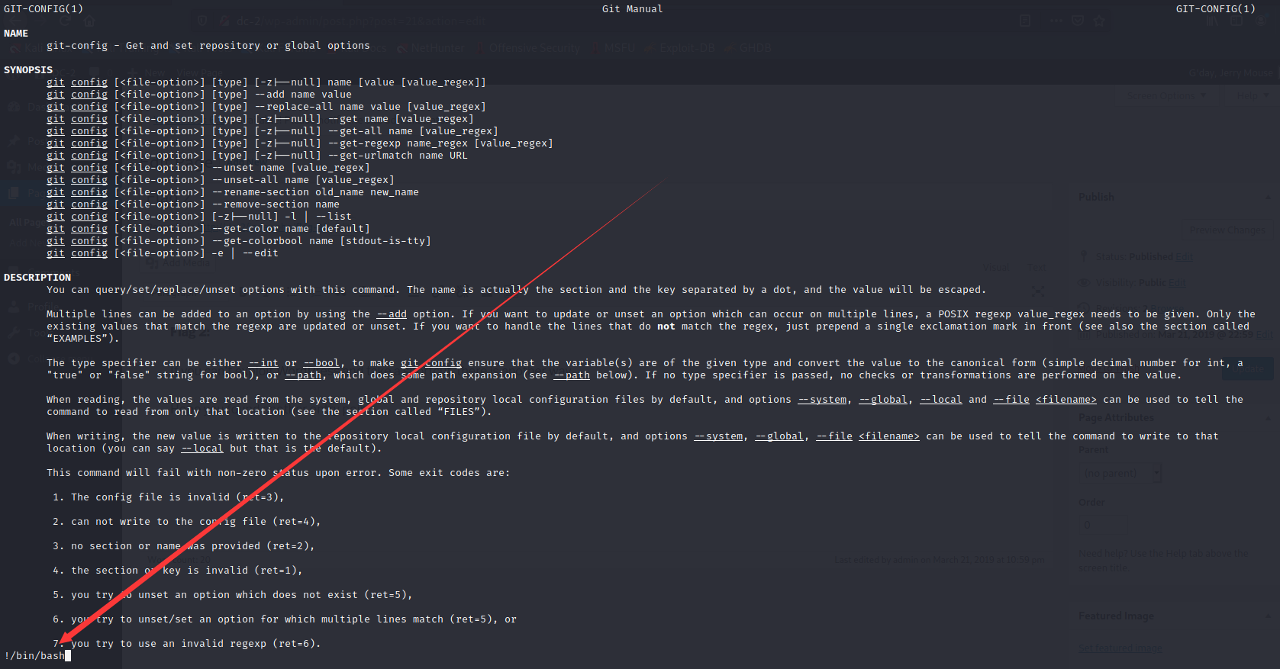Click the DESCRIPTION section heading

[37, 278]
